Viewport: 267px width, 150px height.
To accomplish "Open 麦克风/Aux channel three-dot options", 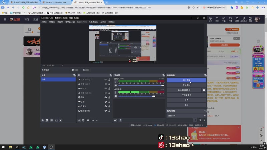I will point(116,82).
